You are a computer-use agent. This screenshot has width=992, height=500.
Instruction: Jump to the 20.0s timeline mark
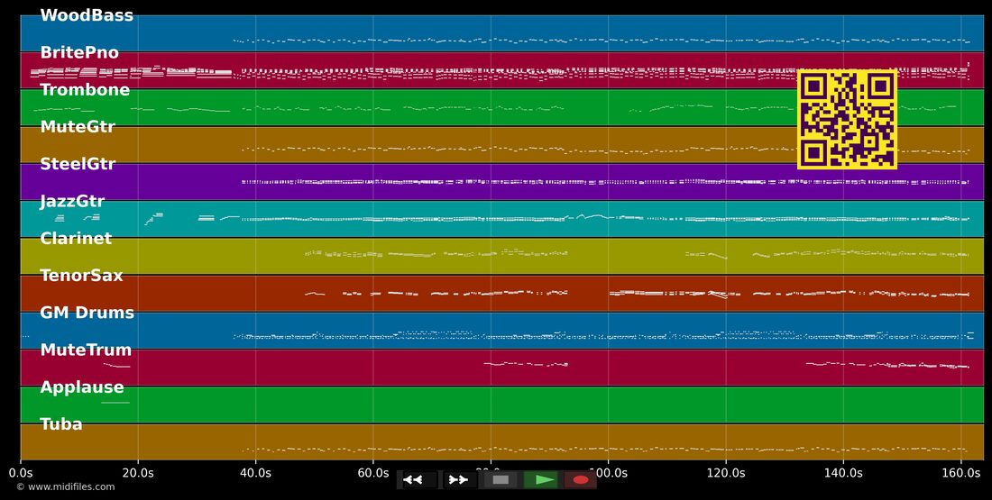pos(138,473)
